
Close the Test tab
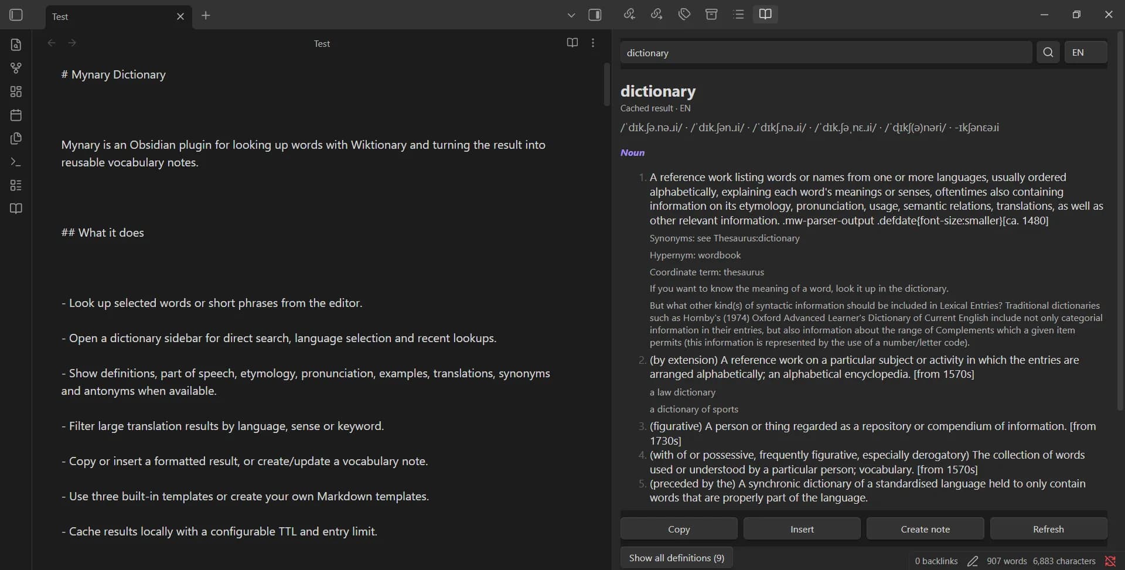coord(180,16)
